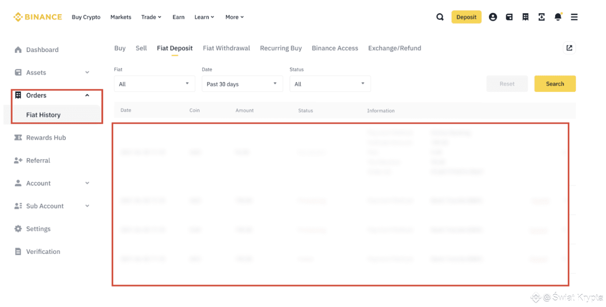The width and height of the screenshot is (606, 307).
Task: Collapse the Orders section chevron
Action: point(87,95)
